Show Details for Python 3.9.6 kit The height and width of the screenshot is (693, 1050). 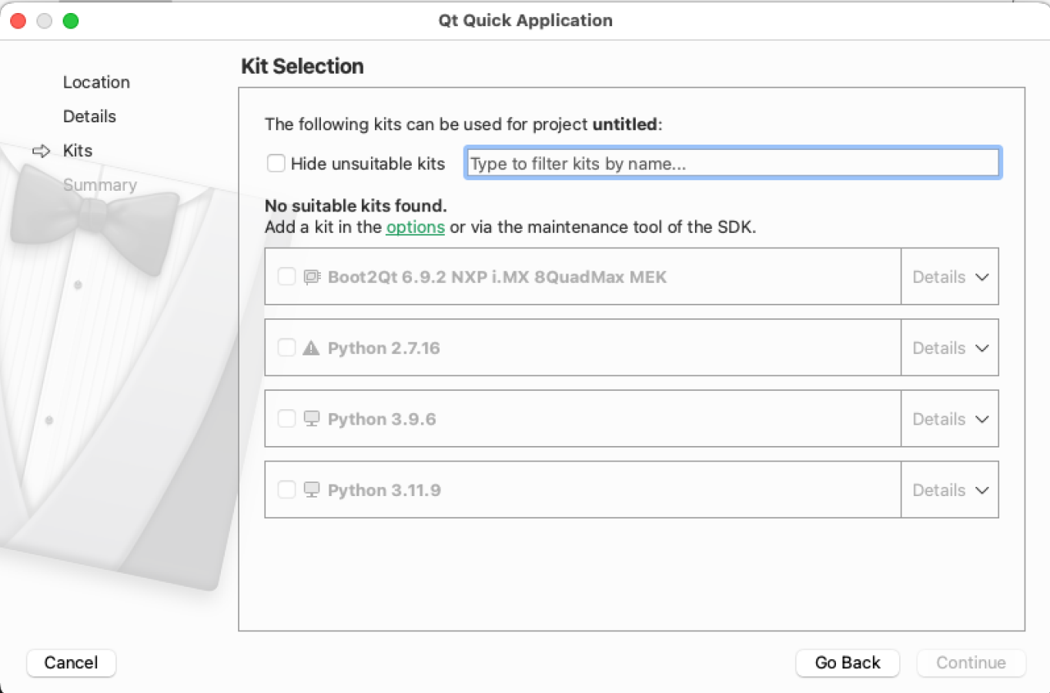pos(949,419)
